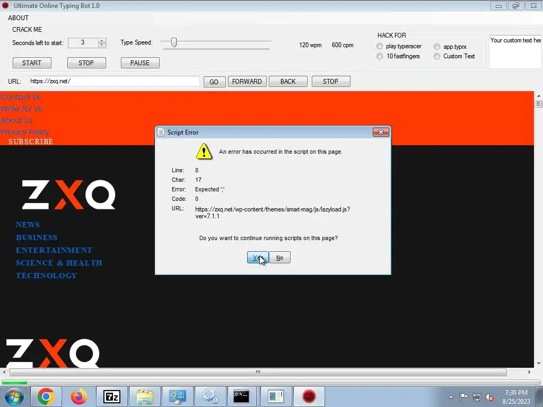
Task: Click the page vertical scrollbar up arrow
Action: [x=538, y=95]
